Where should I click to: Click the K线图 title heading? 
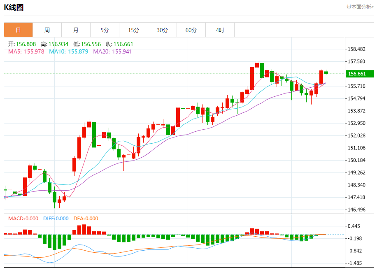[14, 7]
